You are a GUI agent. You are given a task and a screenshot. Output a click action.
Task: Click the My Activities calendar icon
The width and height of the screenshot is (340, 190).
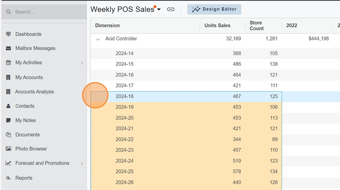8,63
